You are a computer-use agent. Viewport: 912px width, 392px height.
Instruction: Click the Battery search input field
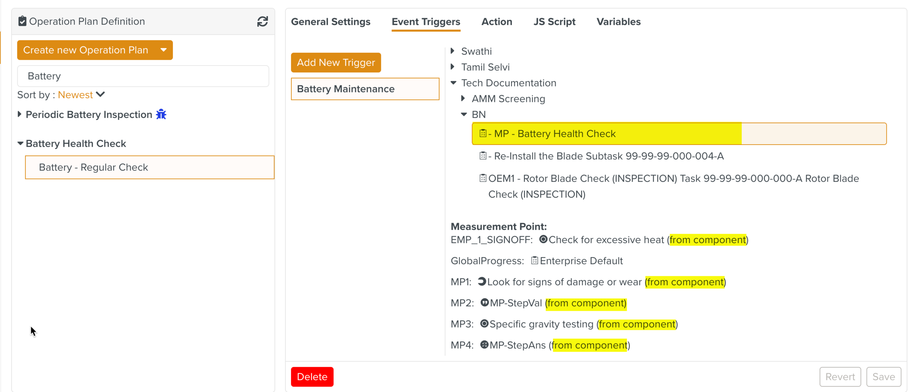143,76
